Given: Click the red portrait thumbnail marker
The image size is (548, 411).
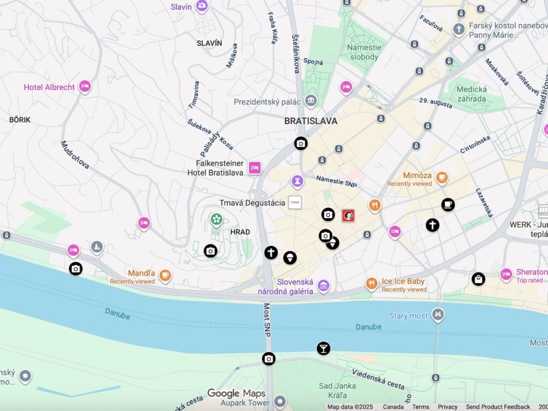Looking at the screenshot, I should click(348, 216).
